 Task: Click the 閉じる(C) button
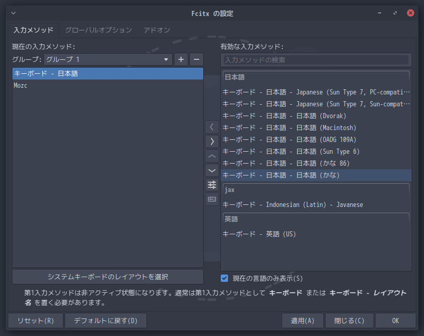click(349, 321)
